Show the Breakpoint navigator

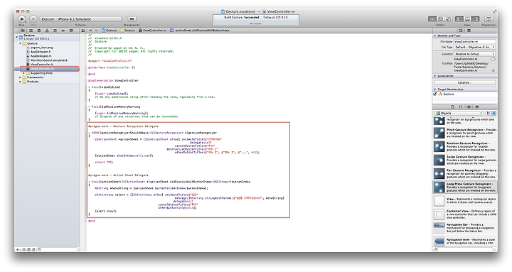63,31
